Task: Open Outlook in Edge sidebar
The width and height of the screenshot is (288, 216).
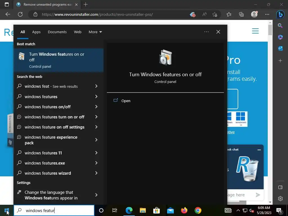Action: [x=280, y=48]
